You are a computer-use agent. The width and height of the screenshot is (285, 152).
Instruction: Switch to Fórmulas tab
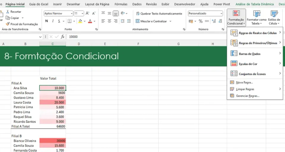(x=121, y=4)
